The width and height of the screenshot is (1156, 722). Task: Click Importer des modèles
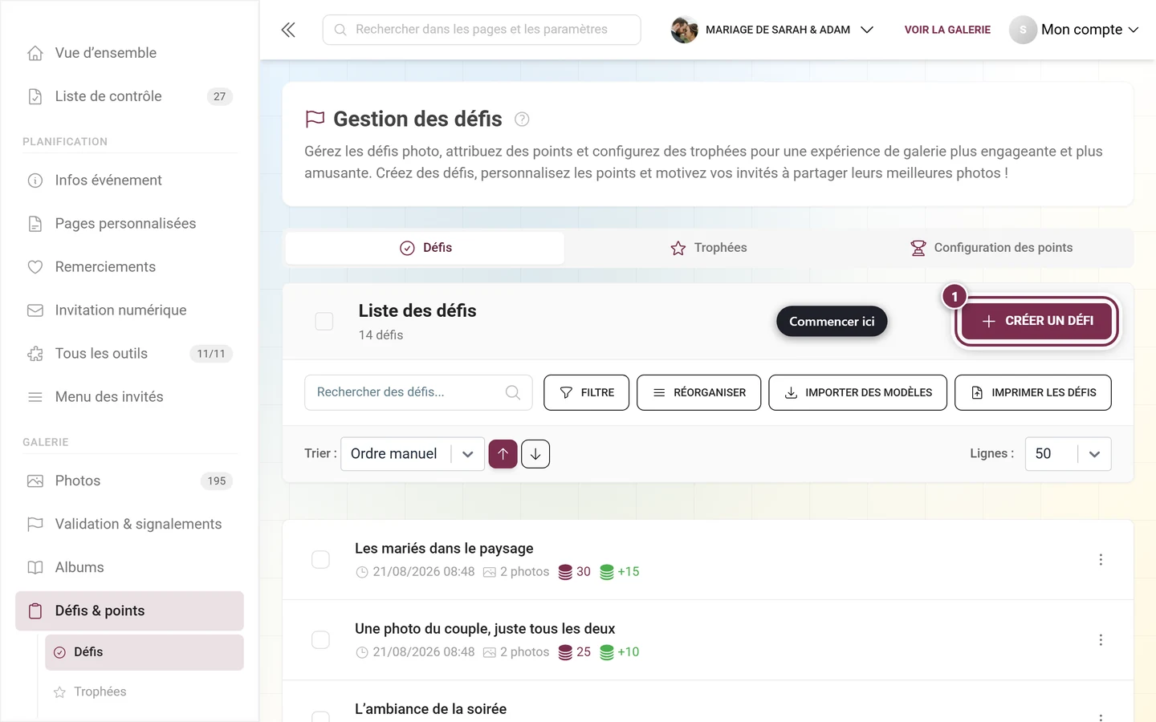[x=858, y=392]
